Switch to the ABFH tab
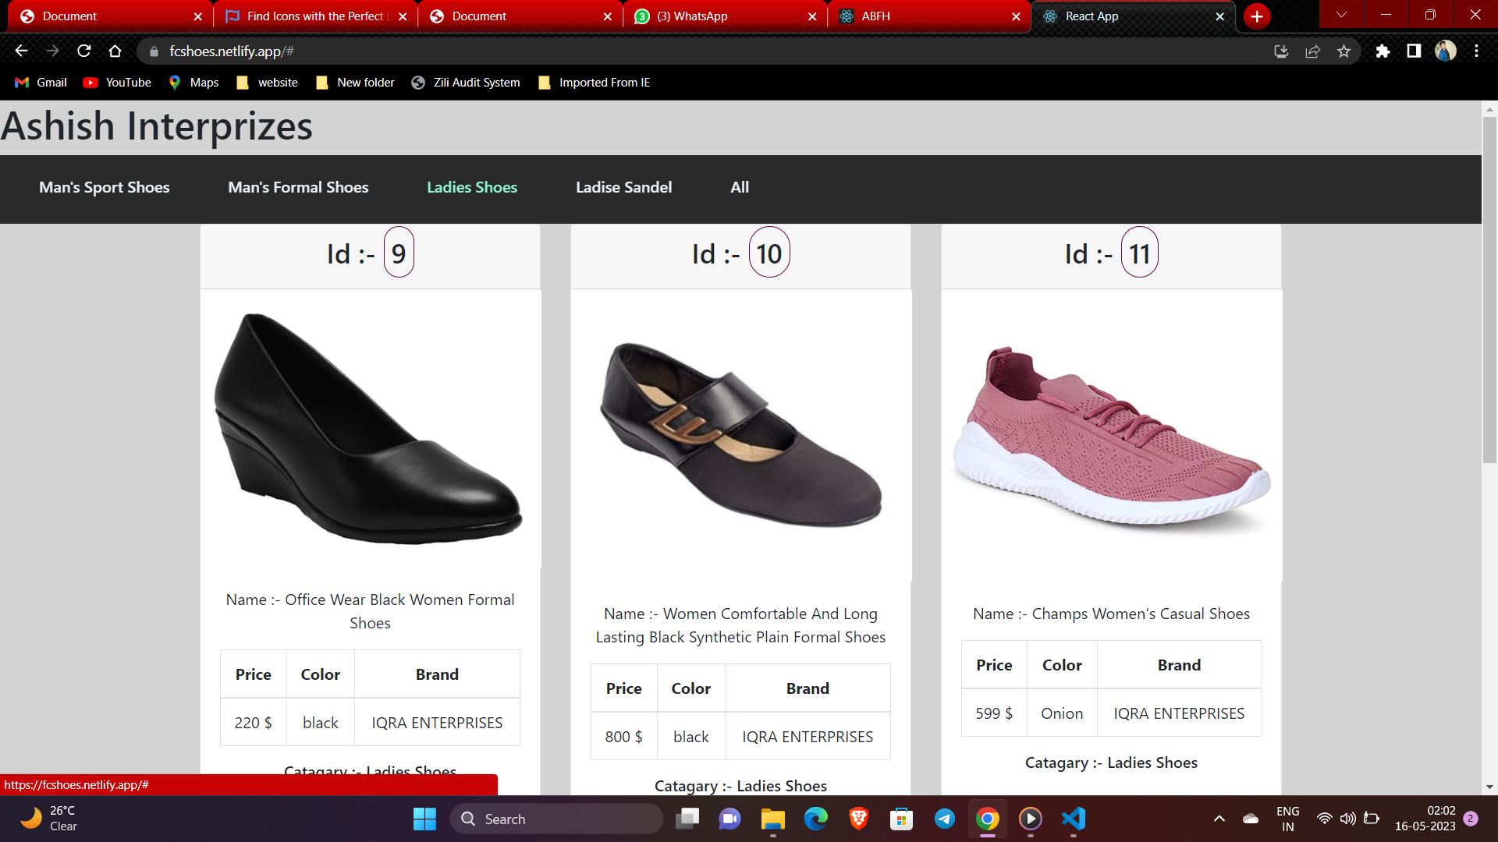Image resolution: width=1498 pixels, height=842 pixels. pyautogui.click(x=875, y=16)
